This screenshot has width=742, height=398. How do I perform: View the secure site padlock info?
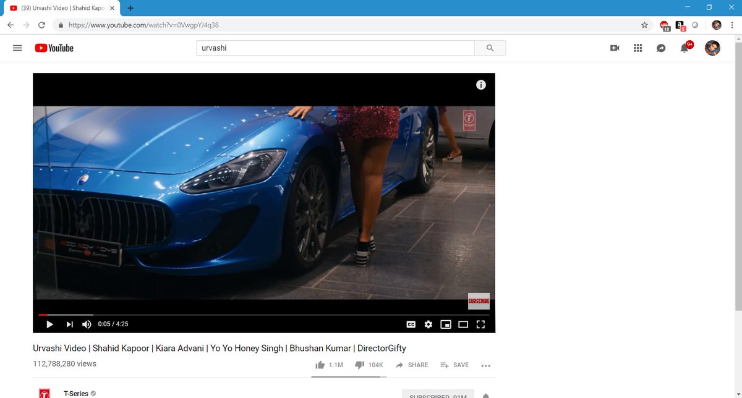61,25
